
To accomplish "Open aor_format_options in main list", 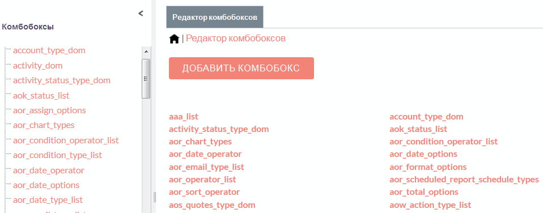I will pyautogui.click(x=428, y=167).
